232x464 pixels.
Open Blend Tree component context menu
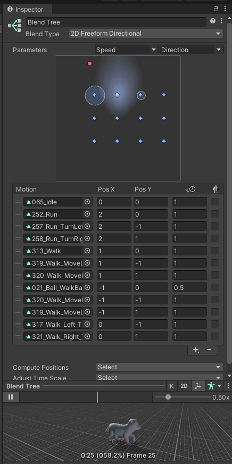coord(221,21)
